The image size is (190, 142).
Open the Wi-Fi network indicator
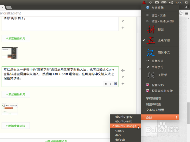(x=150, y=2)
